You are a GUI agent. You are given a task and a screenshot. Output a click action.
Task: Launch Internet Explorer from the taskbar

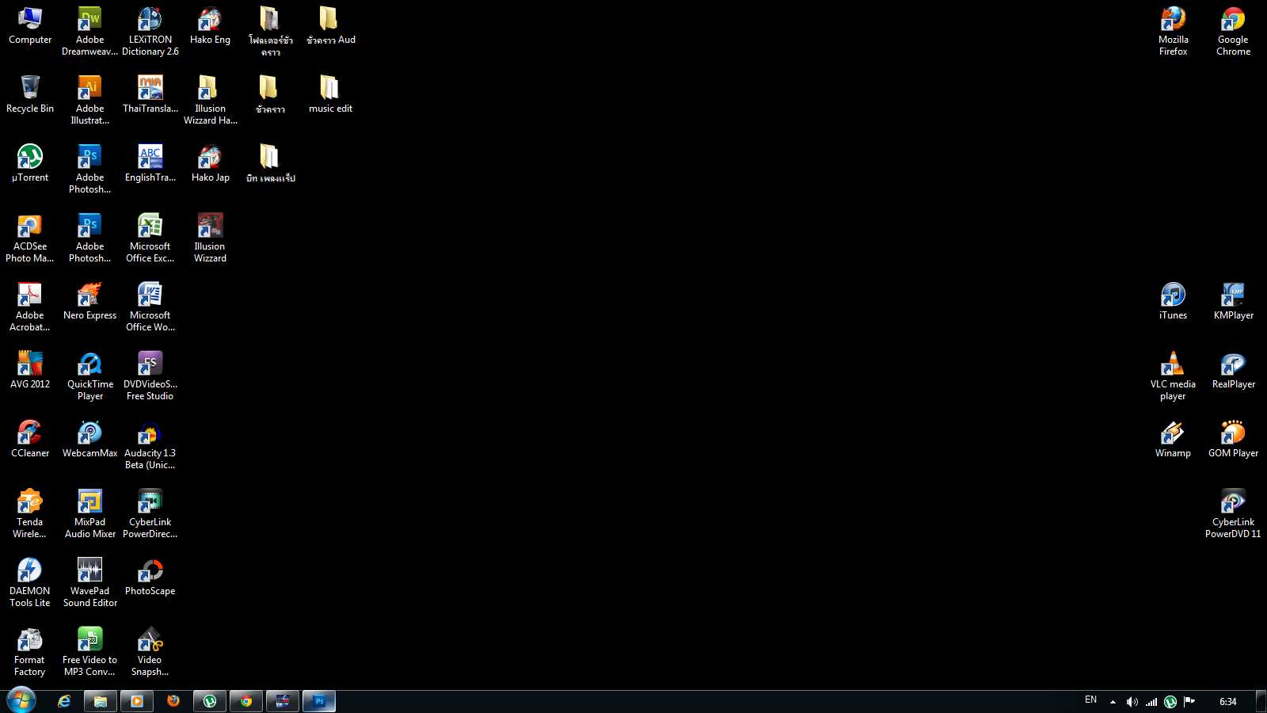click(x=64, y=701)
